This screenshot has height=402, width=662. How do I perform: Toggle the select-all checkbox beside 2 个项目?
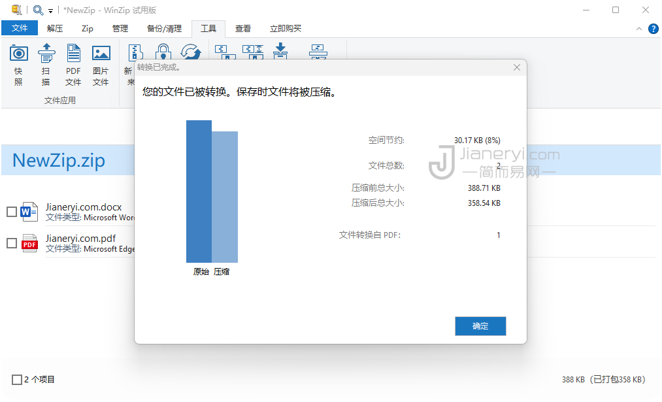(17, 380)
